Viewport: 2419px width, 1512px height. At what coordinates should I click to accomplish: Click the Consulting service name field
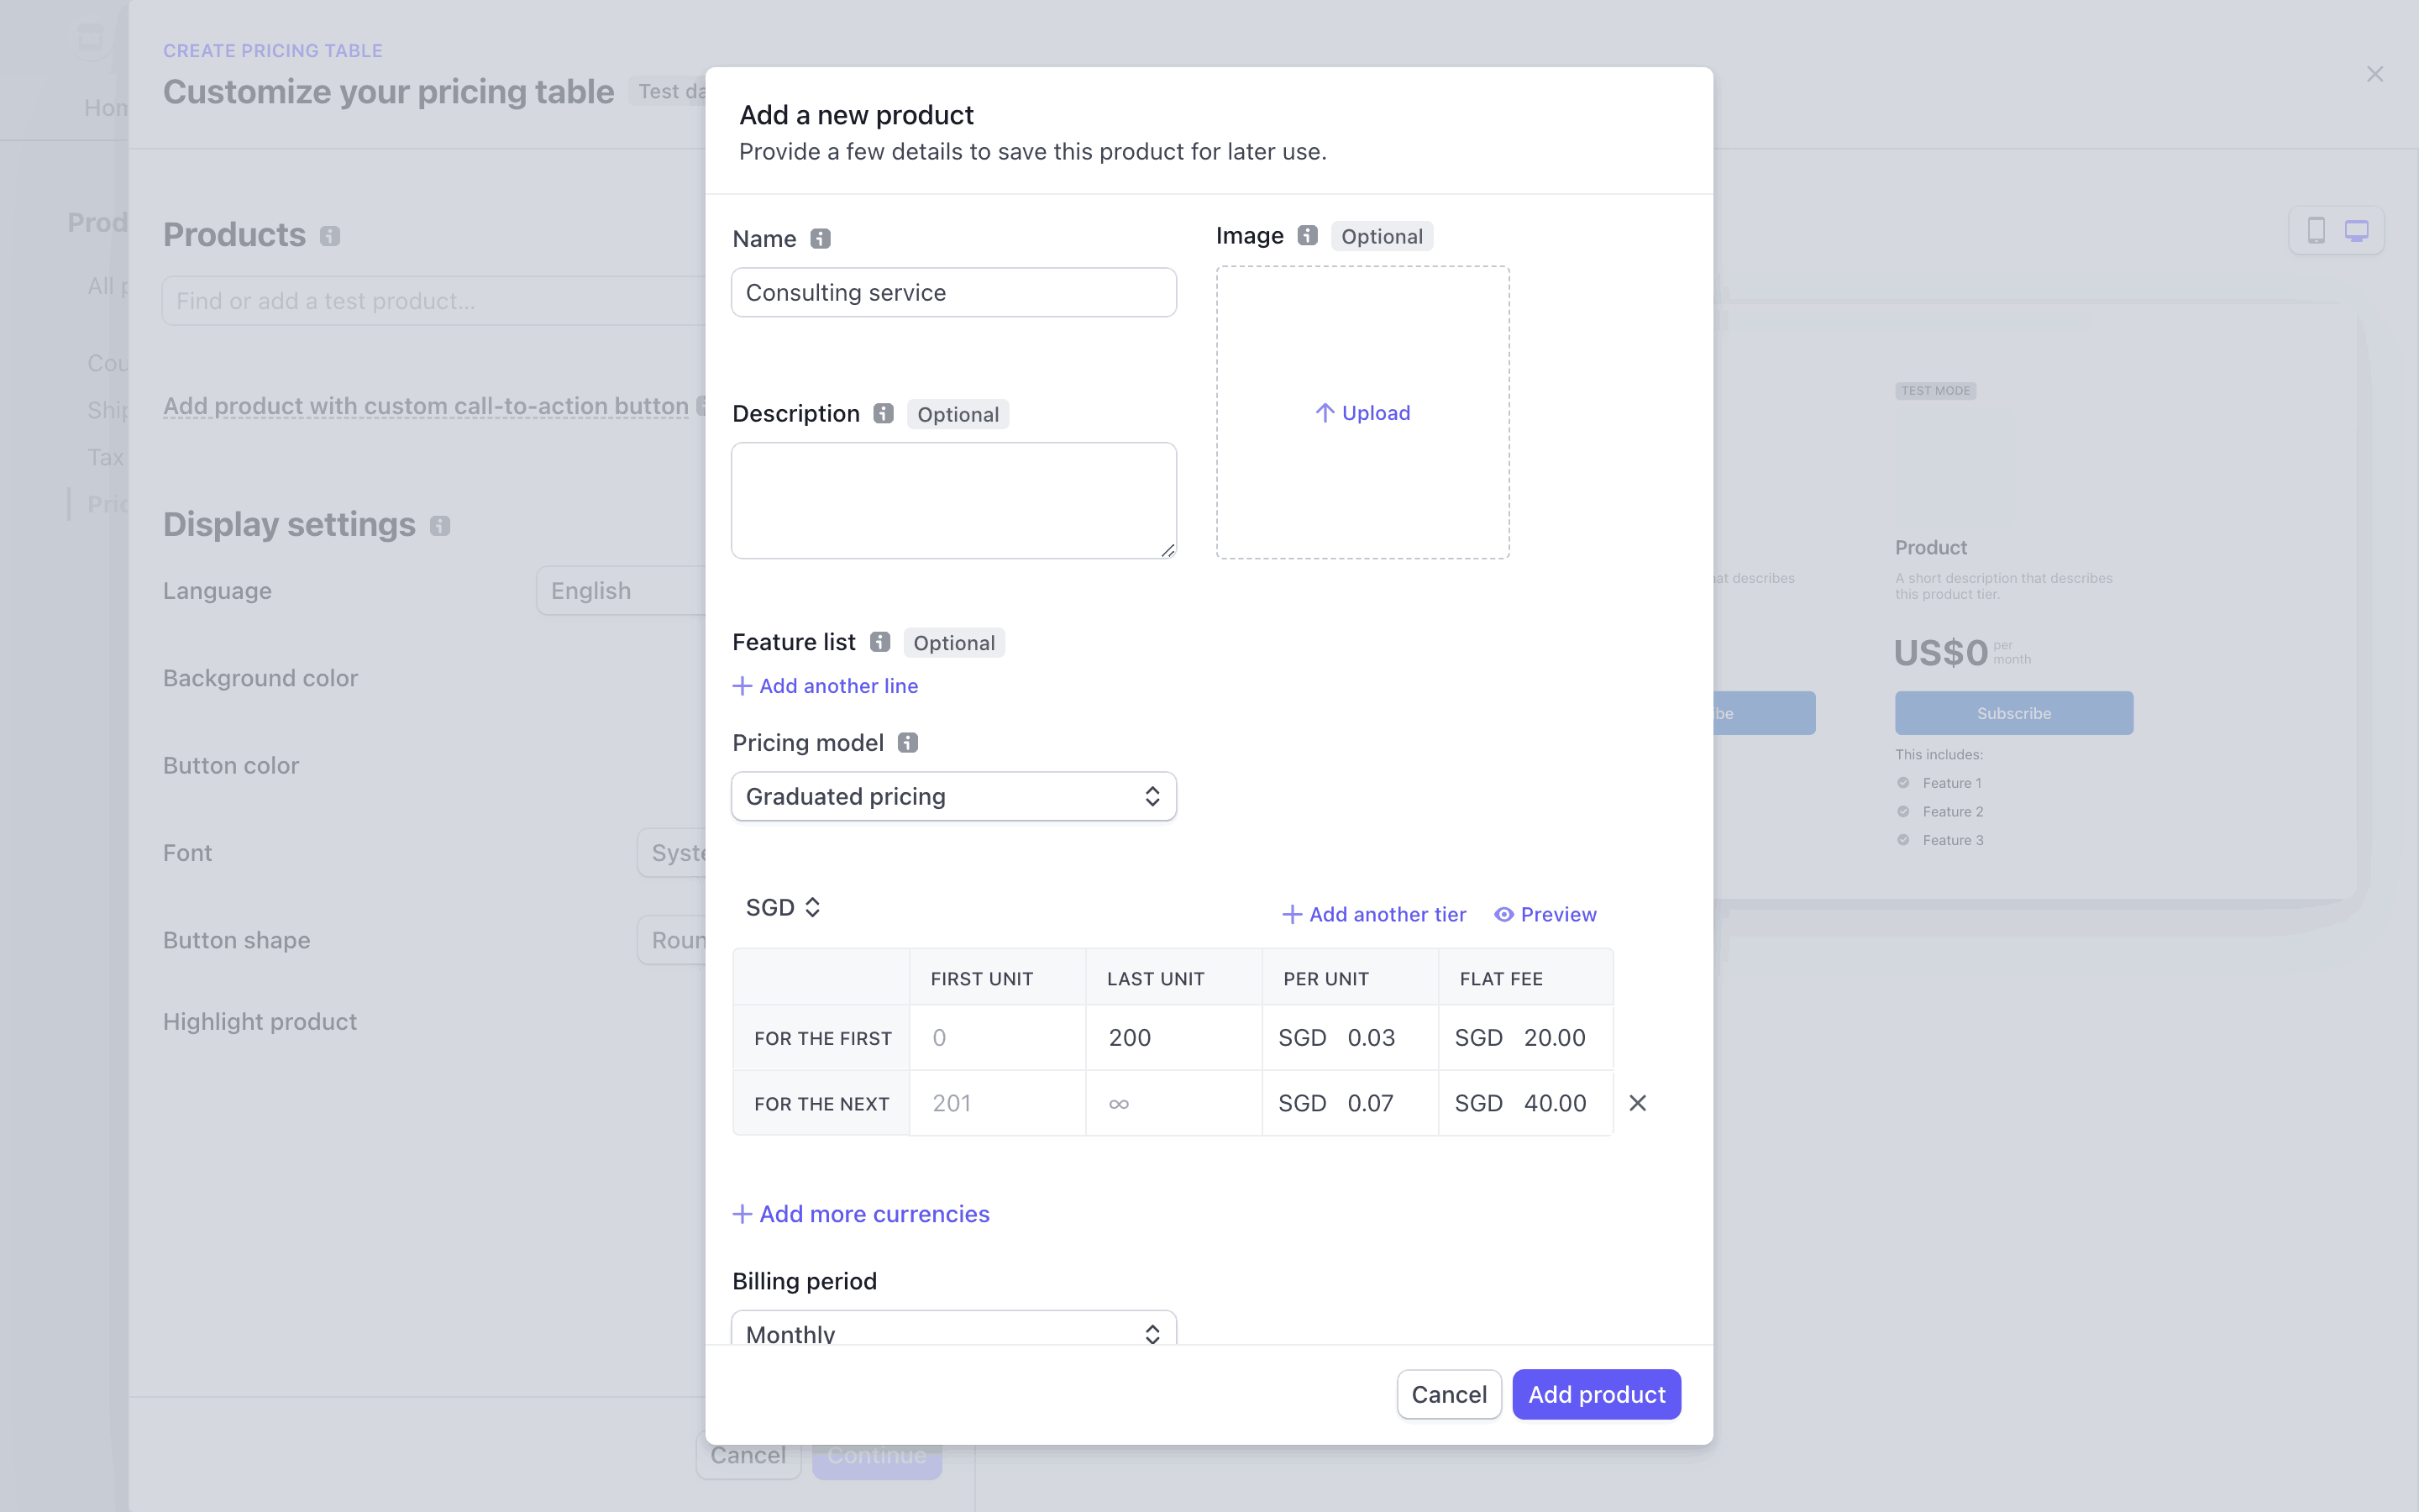pos(952,292)
